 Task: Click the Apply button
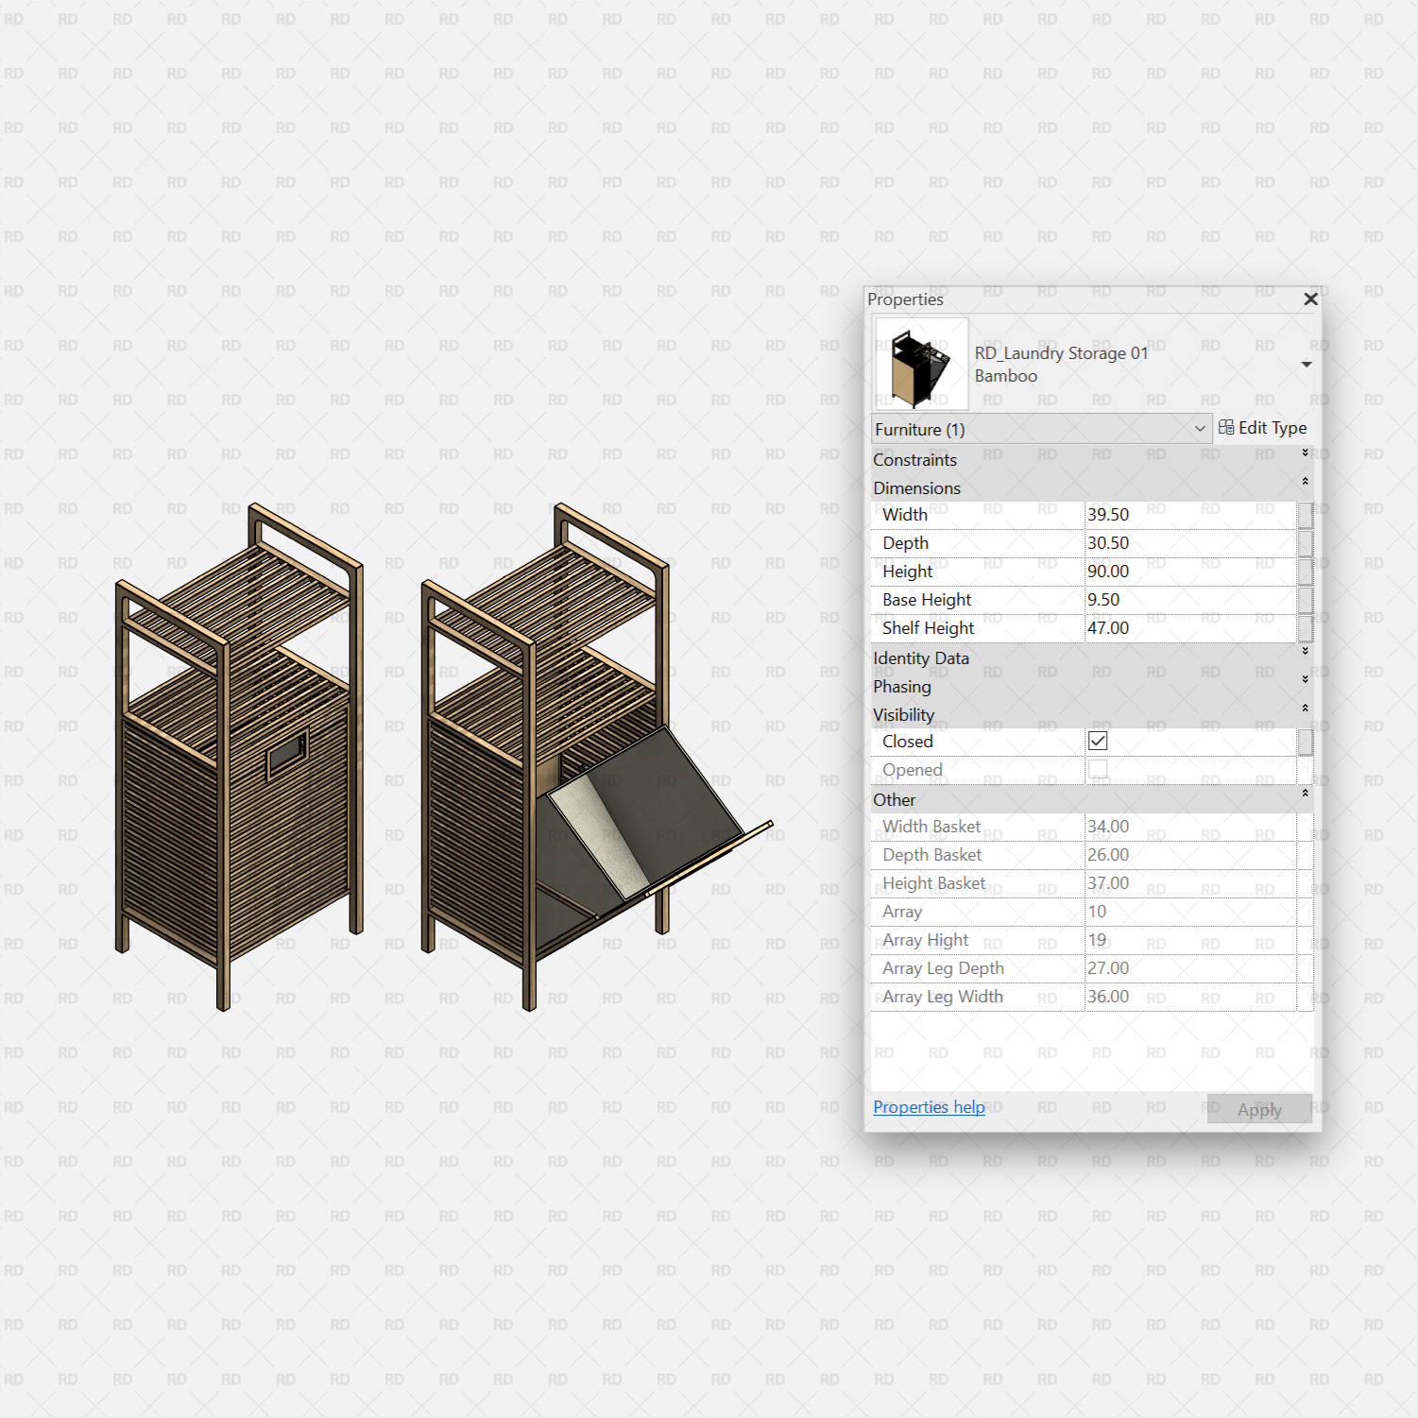(1258, 1108)
